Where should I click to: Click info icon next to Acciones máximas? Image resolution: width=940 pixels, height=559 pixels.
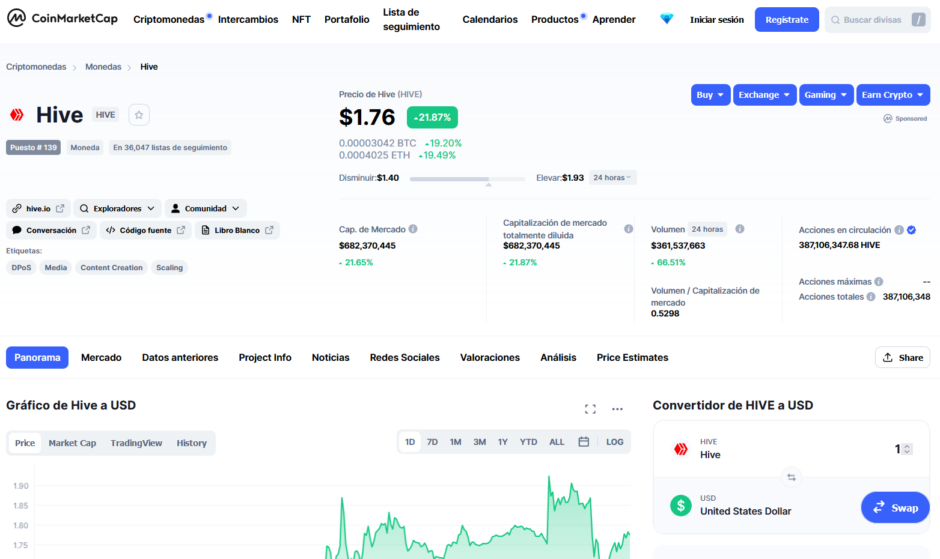[x=879, y=282]
